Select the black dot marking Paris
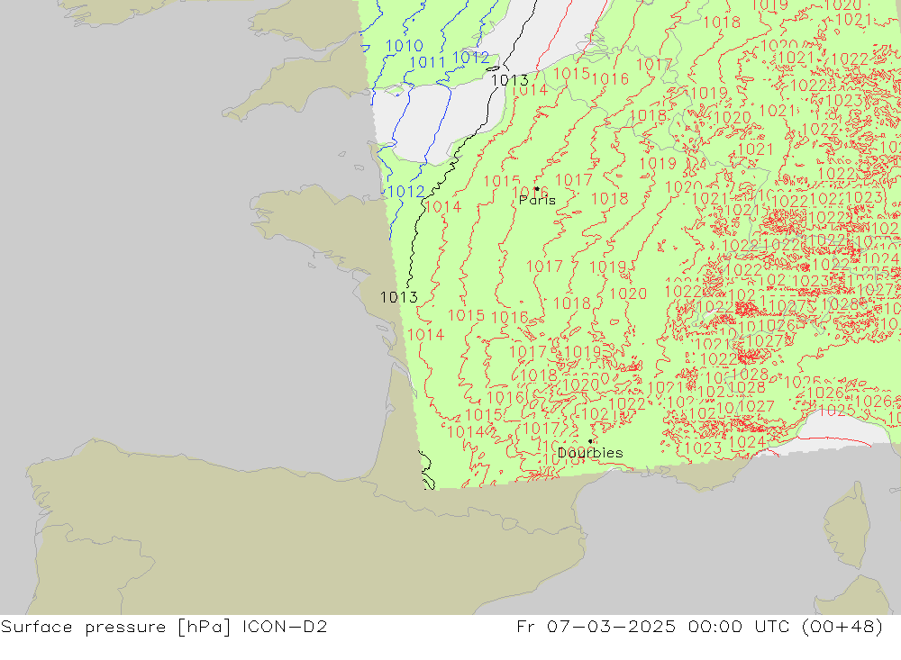This screenshot has height=660, width=901. click(x=537, y=188)
